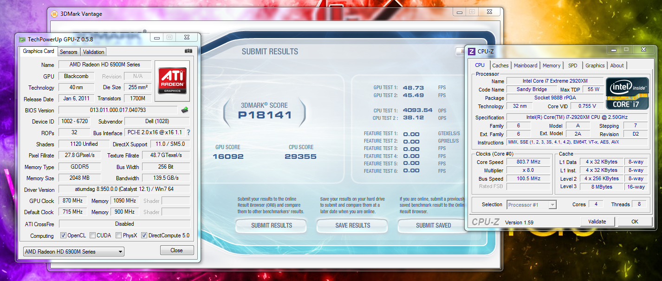This screenshot has width=662, height=281.
Task: Open the About tab in CPU-Z
Action: click(x=617, y=65)
